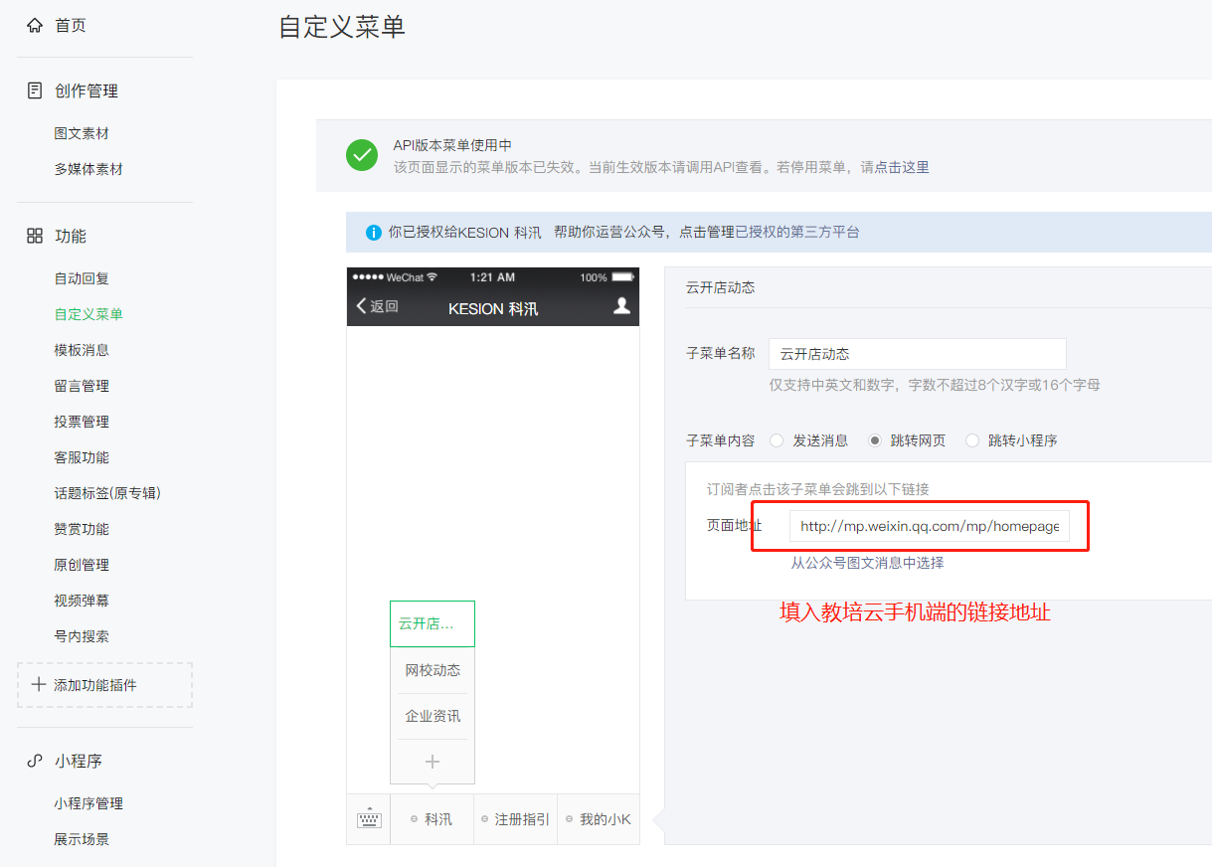This screenshot has height=867, width=1212.
Task: Click the 小程序 link icon
Action: [x=35, y=761]
